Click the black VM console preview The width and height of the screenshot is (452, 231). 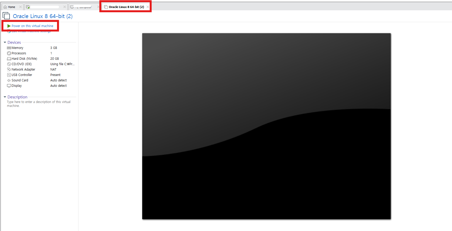266,126
